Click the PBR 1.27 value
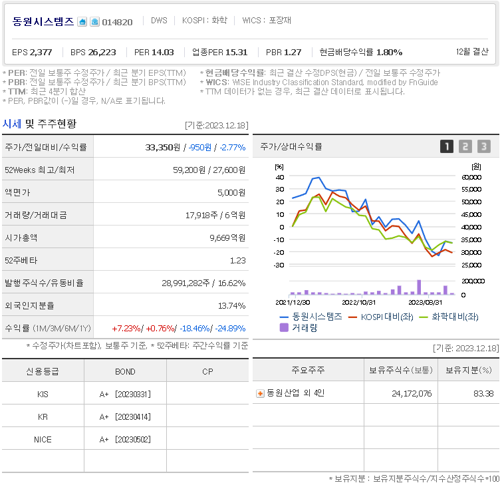 coord(283,53)
